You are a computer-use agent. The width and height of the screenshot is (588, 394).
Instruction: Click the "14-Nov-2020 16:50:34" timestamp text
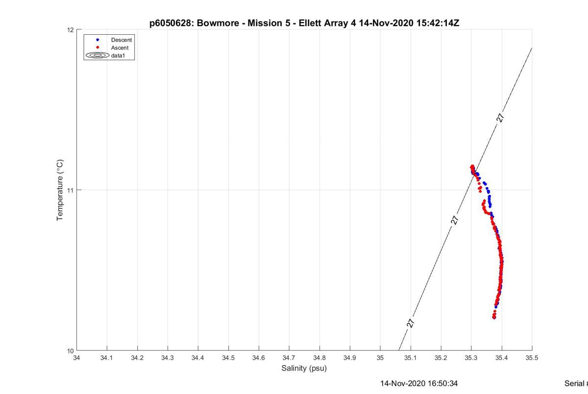(419, 383)
